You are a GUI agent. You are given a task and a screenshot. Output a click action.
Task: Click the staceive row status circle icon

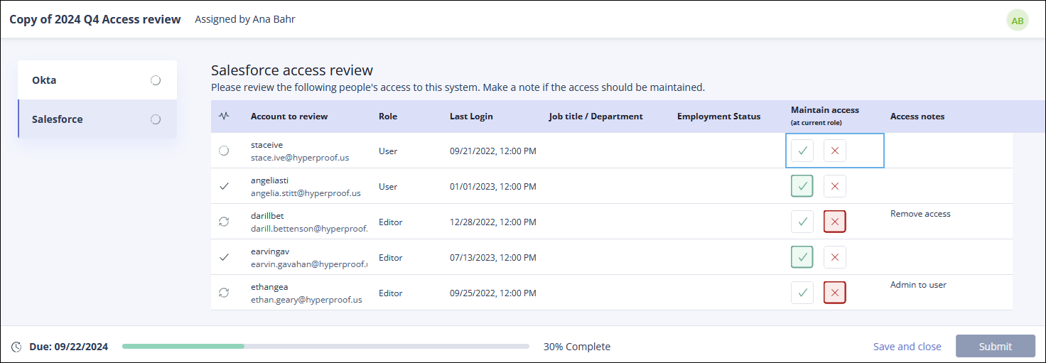point(224,151)
